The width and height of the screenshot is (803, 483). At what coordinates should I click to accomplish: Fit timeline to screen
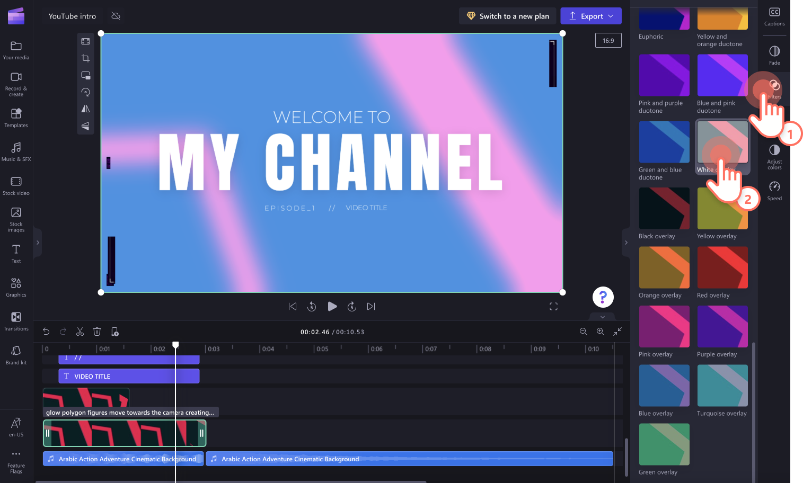click(617, 332)
